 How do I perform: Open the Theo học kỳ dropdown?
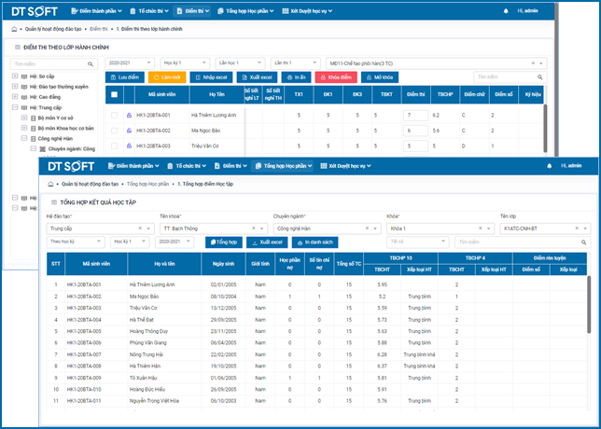tap(75, 242)
